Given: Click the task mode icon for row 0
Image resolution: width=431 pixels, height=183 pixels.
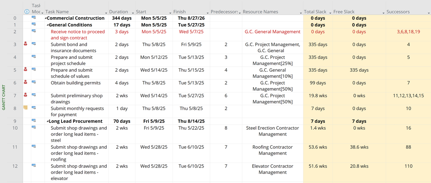Looking at the screenshot, I should click(34, 18).
